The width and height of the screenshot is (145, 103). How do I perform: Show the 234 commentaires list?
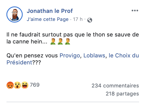click(115, 86)
